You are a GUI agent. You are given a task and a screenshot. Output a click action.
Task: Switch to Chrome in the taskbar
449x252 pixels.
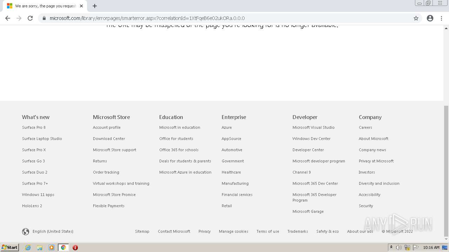tap(63, 247)
